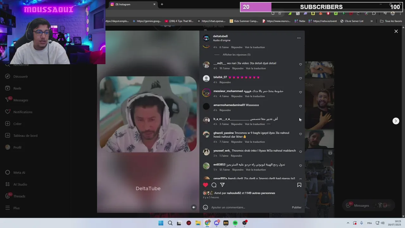Click the DeltaTube video area
Screen dimensions: 405x228
tap(148, 122)
